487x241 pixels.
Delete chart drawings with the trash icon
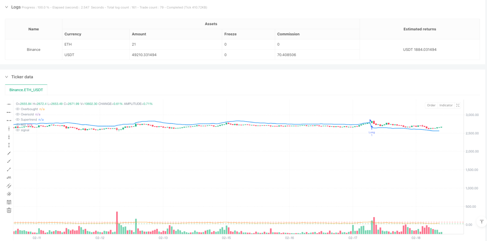(9, 210)
